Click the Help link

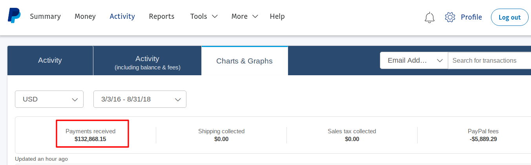(277, 16)
